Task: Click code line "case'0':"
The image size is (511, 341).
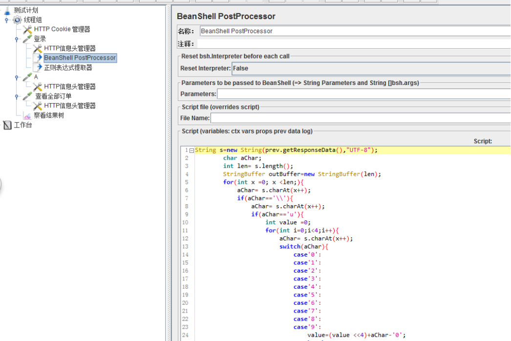Action: [307, 255]
